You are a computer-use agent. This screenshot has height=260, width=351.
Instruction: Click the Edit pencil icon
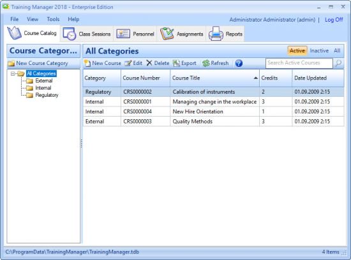pyautogui.click(x=128, y=63)
